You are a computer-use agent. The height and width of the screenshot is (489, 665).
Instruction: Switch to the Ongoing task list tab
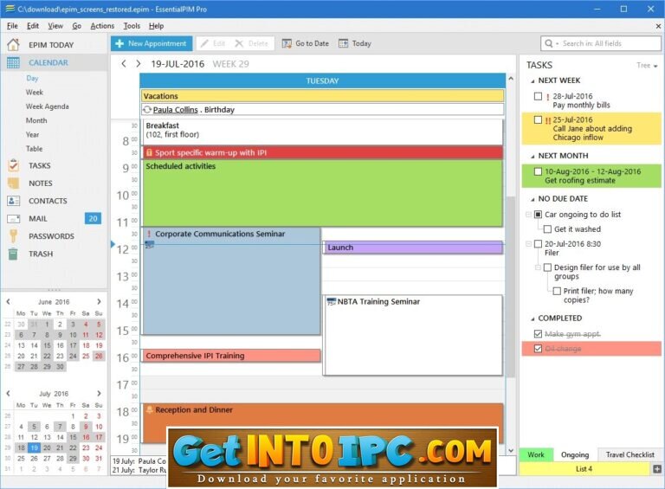[x=575, y=454]
